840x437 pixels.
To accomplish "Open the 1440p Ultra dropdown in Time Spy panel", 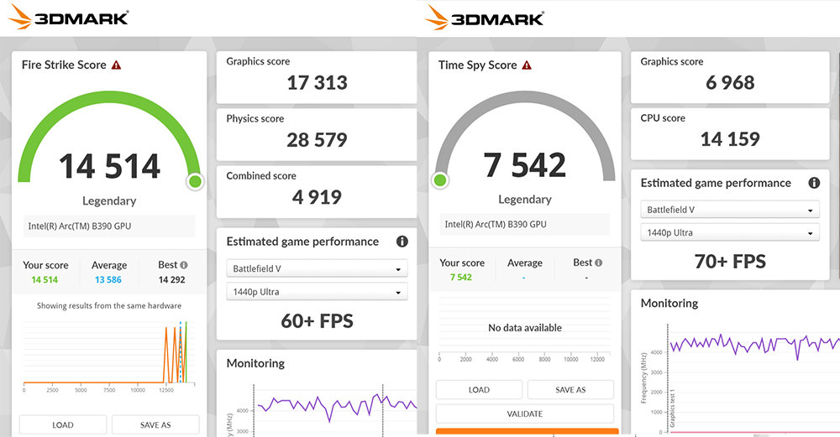I will pos(729,233).
